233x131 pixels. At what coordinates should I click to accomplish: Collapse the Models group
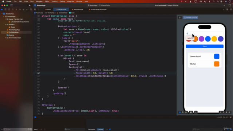click(x=5, y=24)
